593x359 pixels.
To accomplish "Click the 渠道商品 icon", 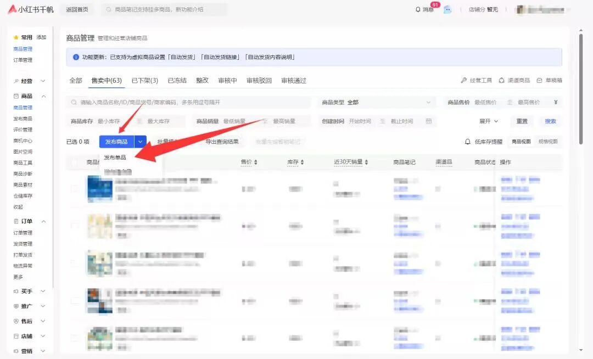I will tap(501, 80).
